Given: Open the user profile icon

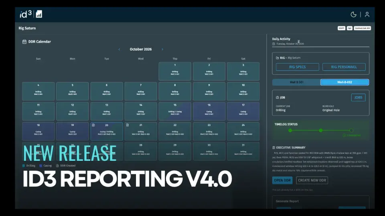Looking at the screenshot, I should pos(367,14).
